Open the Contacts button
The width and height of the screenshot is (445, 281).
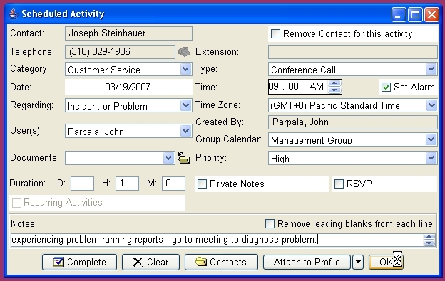coord(221,262)
